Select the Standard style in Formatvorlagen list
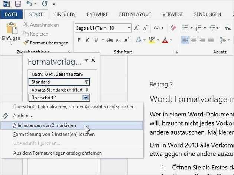The width and height of the screenshot is (234, 175). [x=59, y=82]
